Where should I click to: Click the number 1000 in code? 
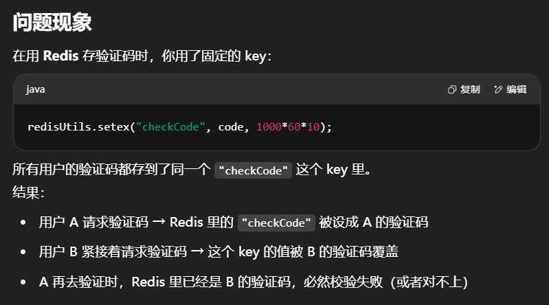pos(267,127)
